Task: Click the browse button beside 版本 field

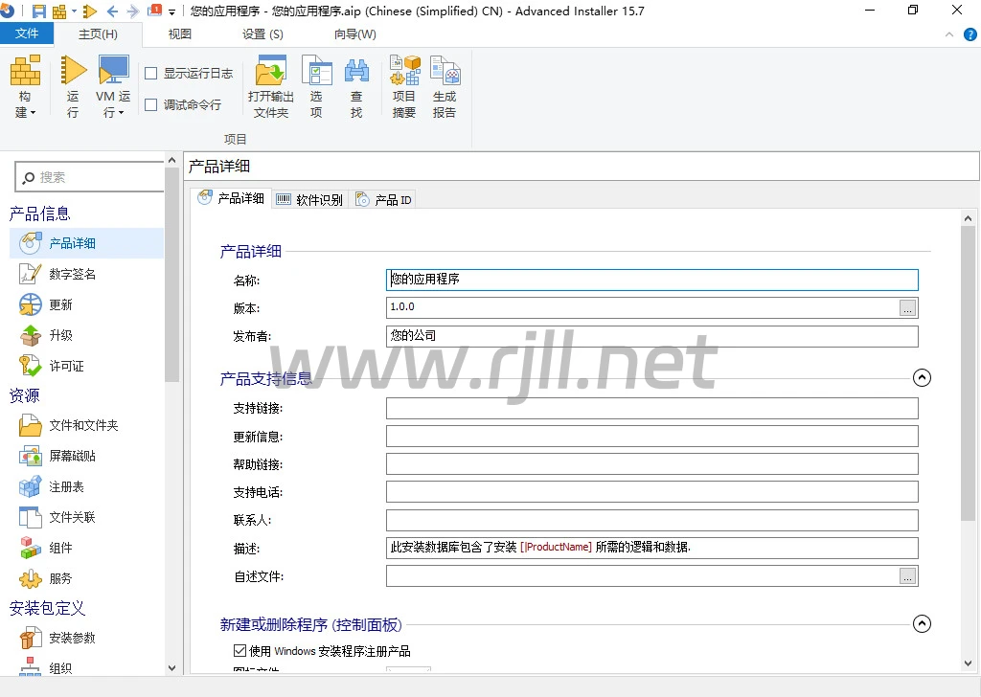Action: click(x=907, y=307)
